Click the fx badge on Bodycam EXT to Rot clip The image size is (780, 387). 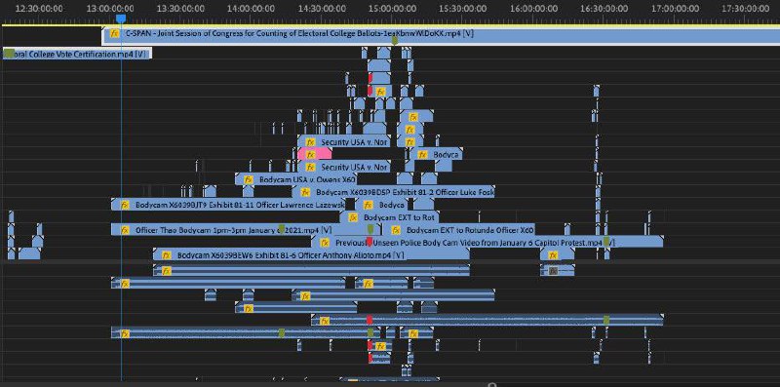(x=353, y=217)
